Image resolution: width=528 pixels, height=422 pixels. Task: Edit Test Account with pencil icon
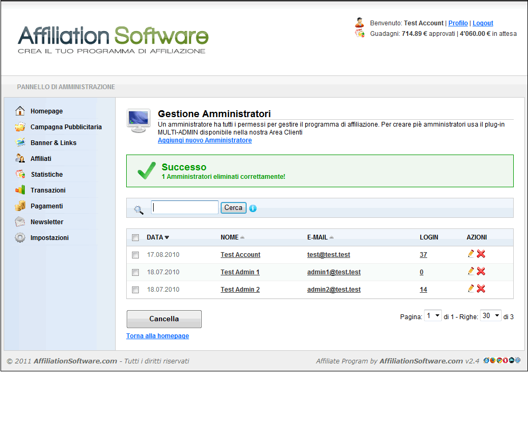[471, 254]
